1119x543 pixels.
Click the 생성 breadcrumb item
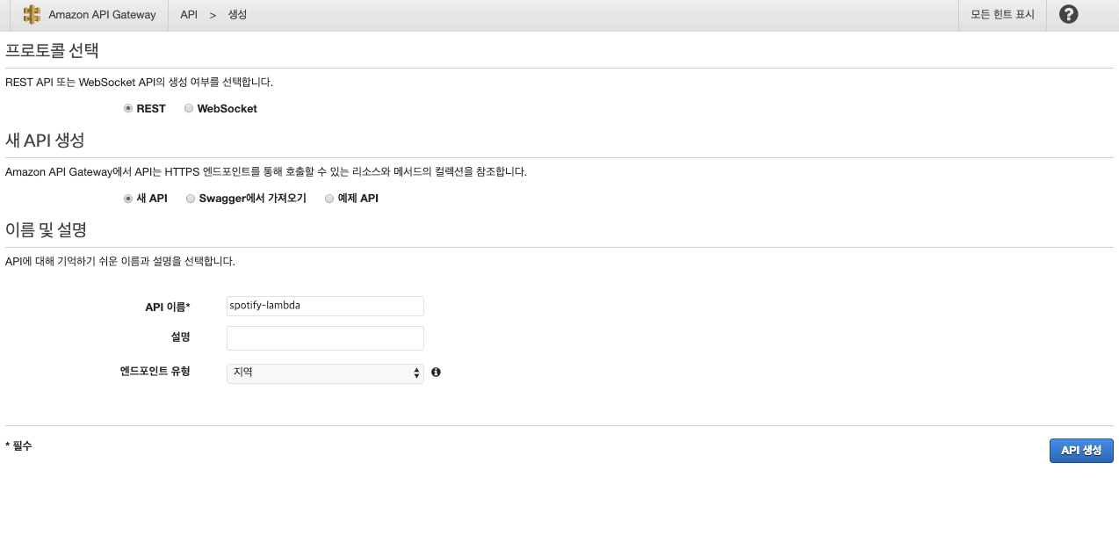[x=237, y=15]
